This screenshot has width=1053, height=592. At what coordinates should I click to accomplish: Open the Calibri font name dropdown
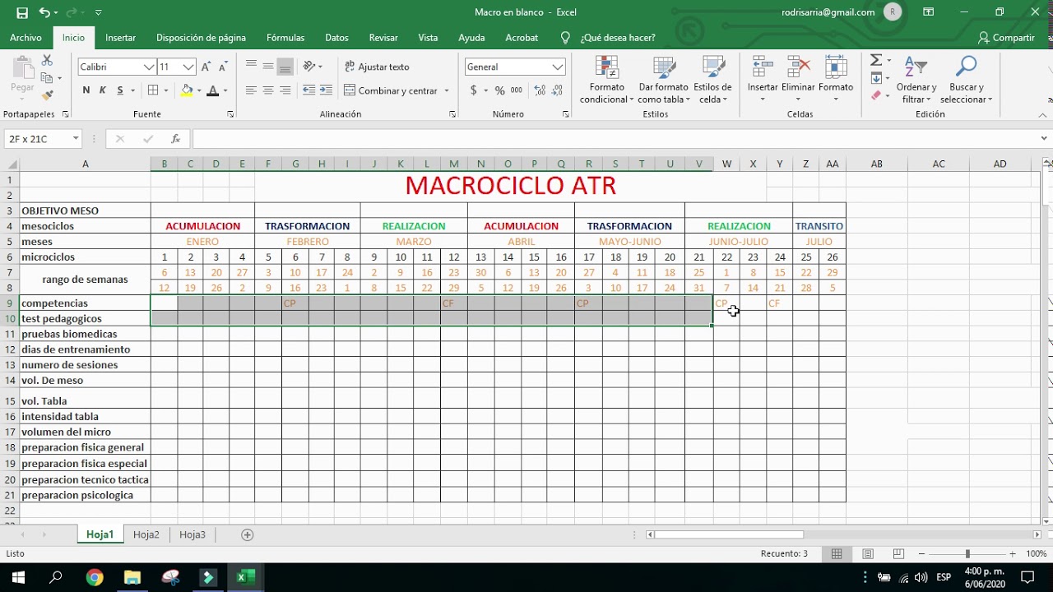tap(149, 67)
